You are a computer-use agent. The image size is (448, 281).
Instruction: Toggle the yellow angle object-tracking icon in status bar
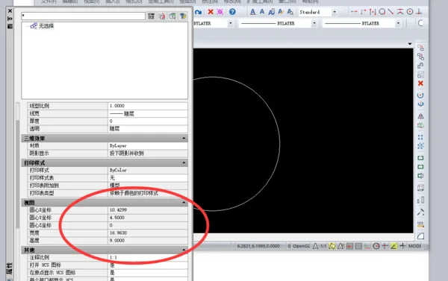[393, 246]
